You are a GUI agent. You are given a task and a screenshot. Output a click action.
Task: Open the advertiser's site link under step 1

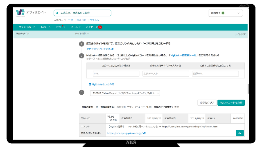98,49
